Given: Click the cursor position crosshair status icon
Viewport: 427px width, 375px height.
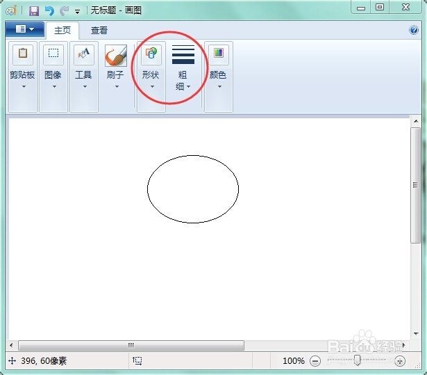Looking at the screenshot, I should 12,361.
